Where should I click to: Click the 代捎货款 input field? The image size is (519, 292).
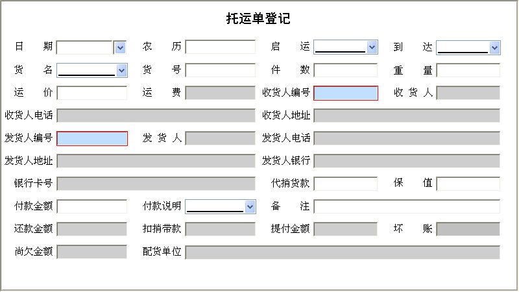pyautogui.click(x=346, y=184)
